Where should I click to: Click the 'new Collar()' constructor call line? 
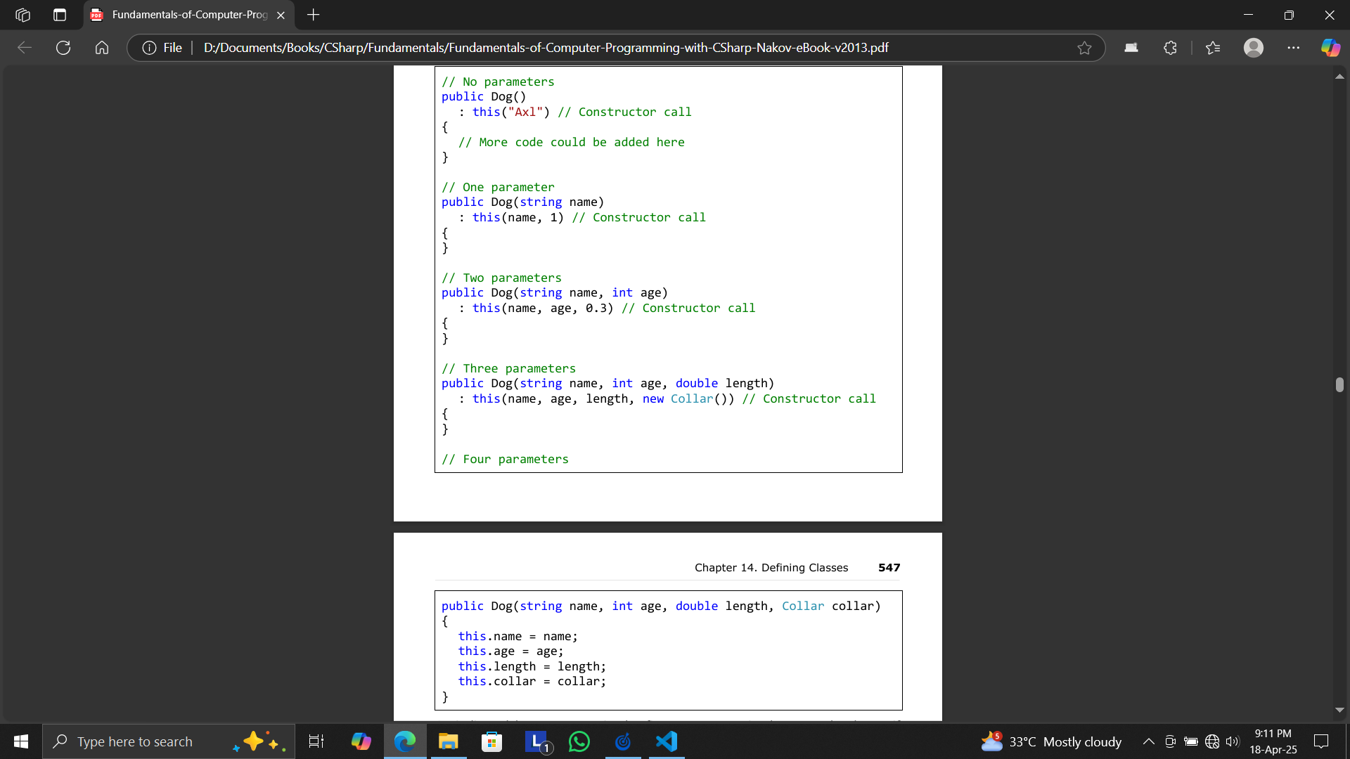click(667, 398)
